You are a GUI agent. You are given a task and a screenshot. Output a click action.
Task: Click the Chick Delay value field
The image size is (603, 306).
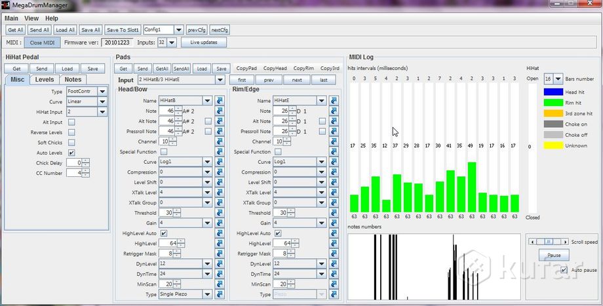74,163
